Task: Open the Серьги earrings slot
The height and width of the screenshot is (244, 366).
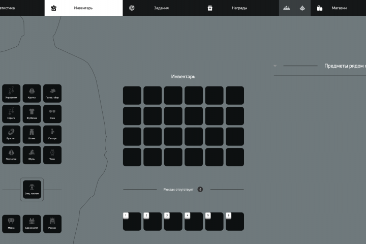Action: [11, 114]
